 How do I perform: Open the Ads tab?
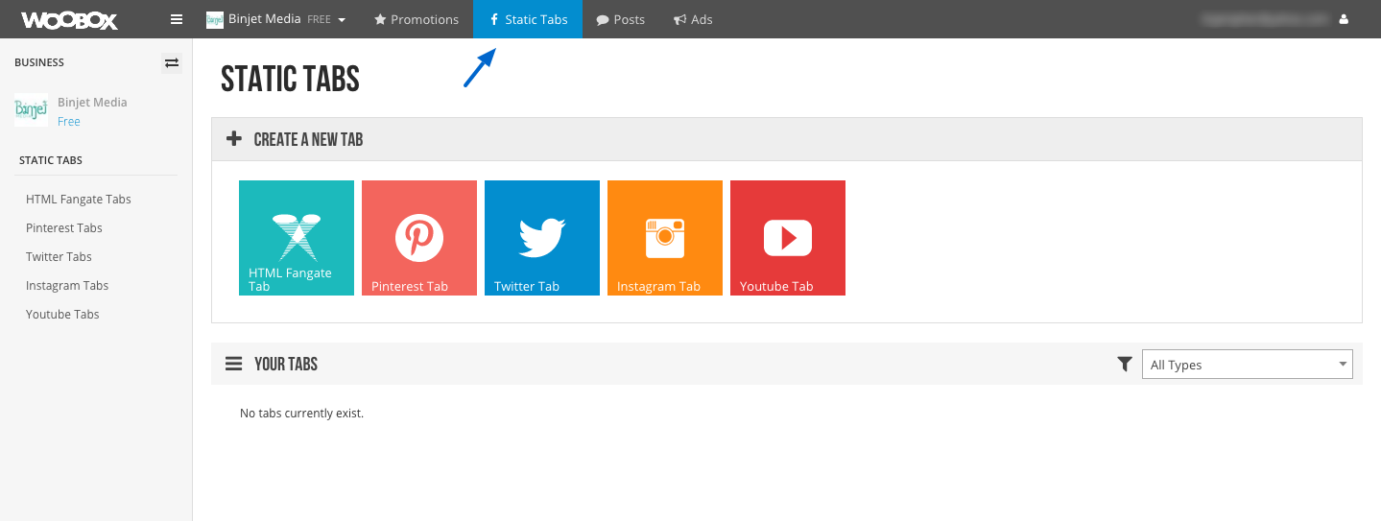tap(693, 19)
